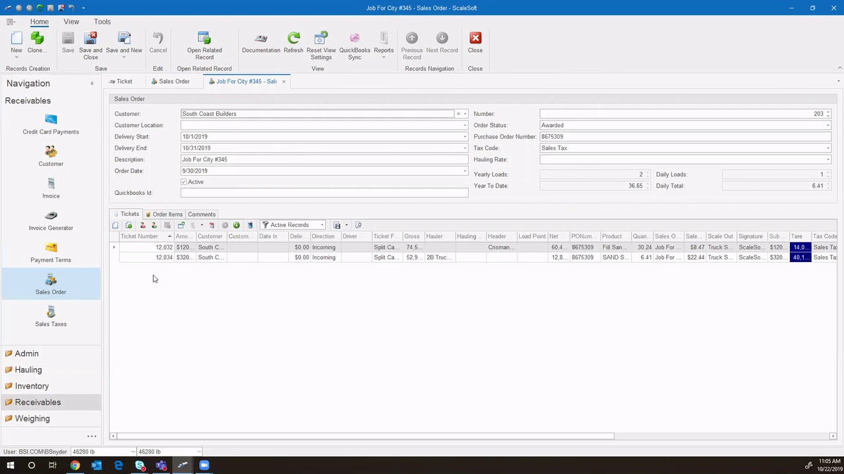The image size is (844, 474).
Task: Open Outlook from the Windows taskbar
Action: pos(97,465)
